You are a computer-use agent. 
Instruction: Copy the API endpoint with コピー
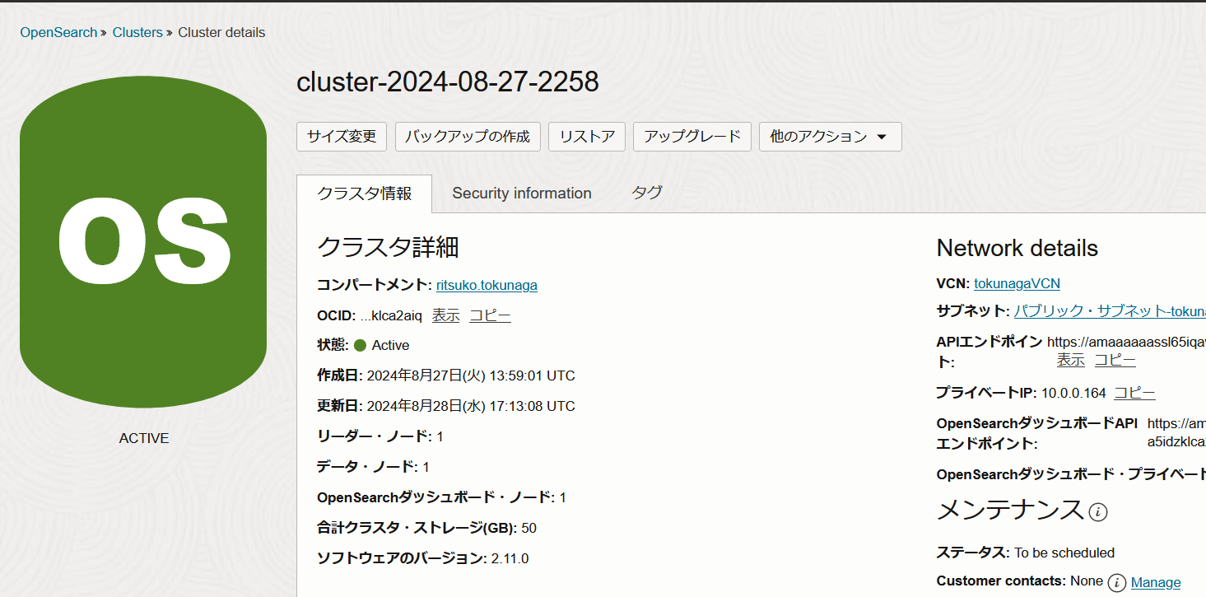(1115, 361)
